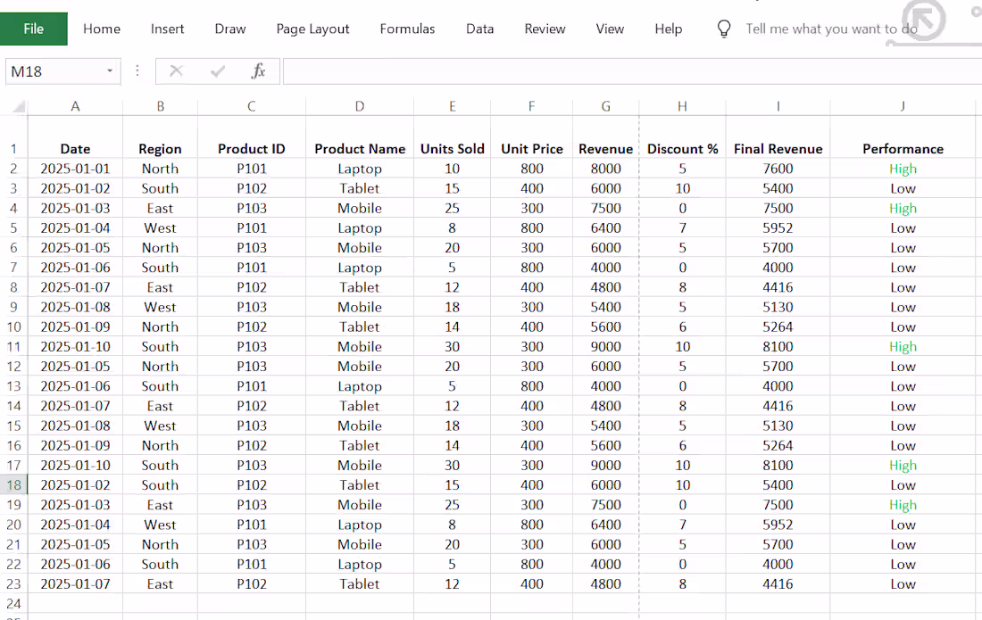Screen dimensions: 982x620
Task: Select cell with date 2025-01-01
Action: pos(75,169)
